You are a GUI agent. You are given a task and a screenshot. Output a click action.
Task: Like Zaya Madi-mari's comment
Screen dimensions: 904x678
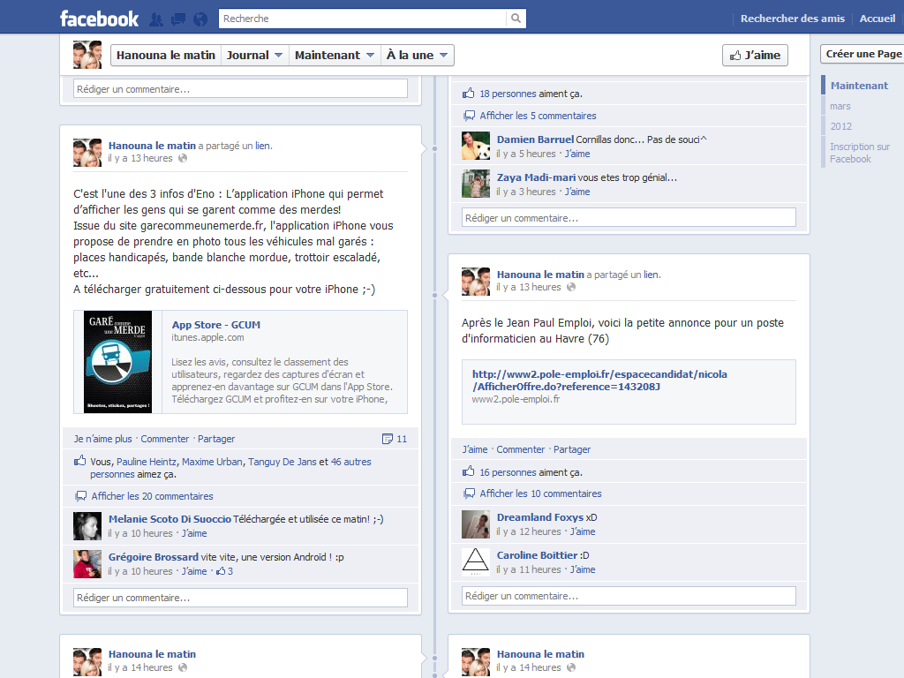coord(577,192)
